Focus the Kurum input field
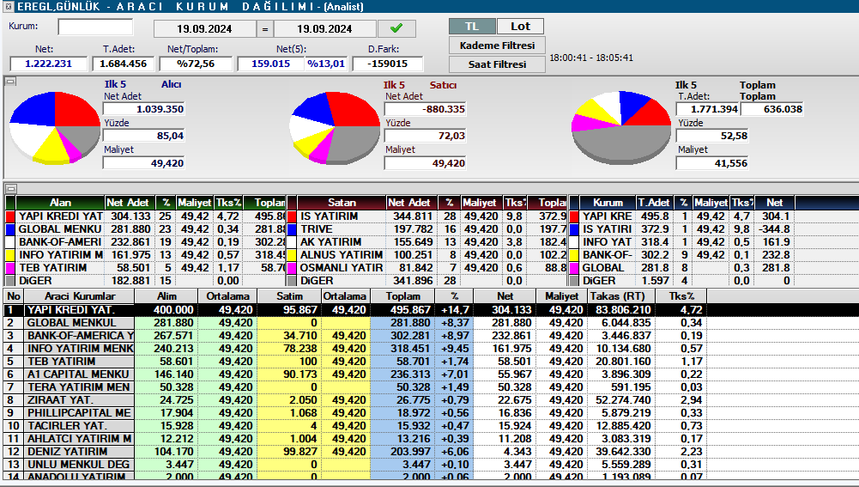 [95, 27]
